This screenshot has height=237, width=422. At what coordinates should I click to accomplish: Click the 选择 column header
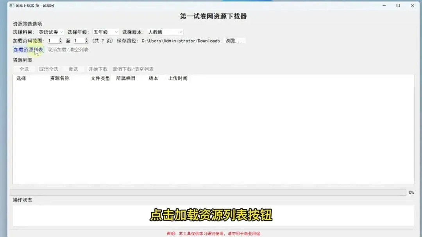21,78
